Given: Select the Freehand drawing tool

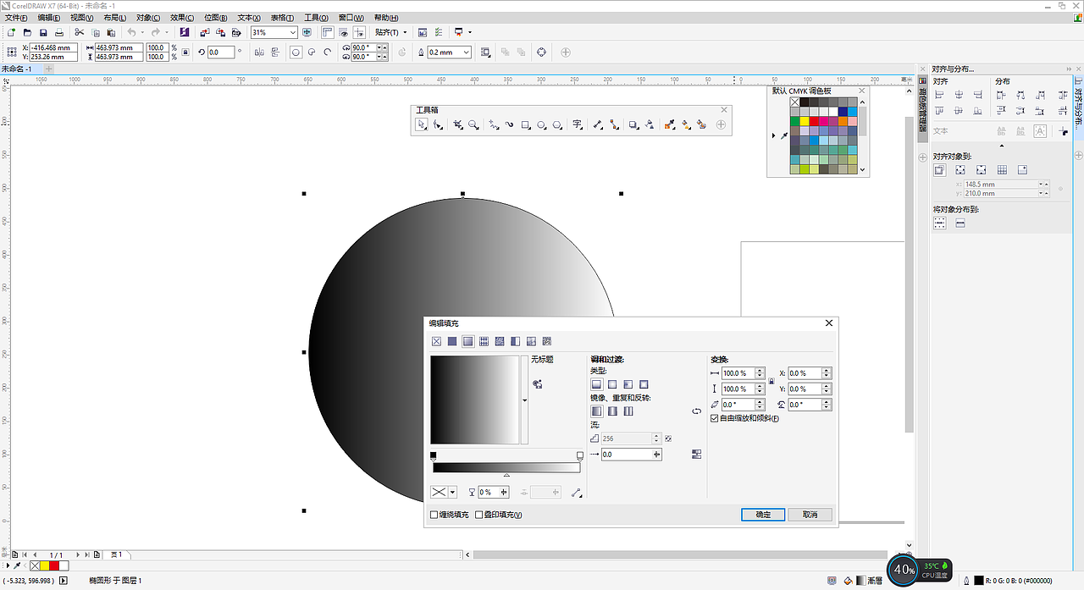Looking at the screenshot, I should click(x=494, y=124).
